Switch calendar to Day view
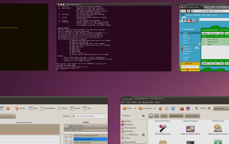 34,108
